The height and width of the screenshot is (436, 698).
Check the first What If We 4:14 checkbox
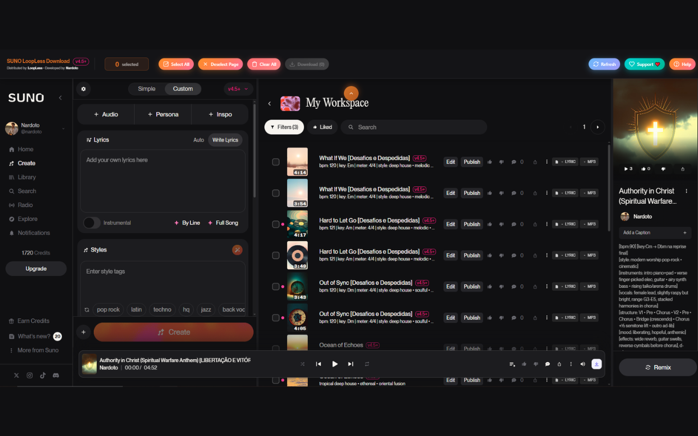(276, 162)
